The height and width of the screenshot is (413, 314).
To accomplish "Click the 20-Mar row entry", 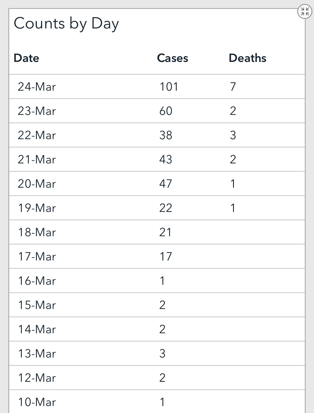I will pos(157,183).
